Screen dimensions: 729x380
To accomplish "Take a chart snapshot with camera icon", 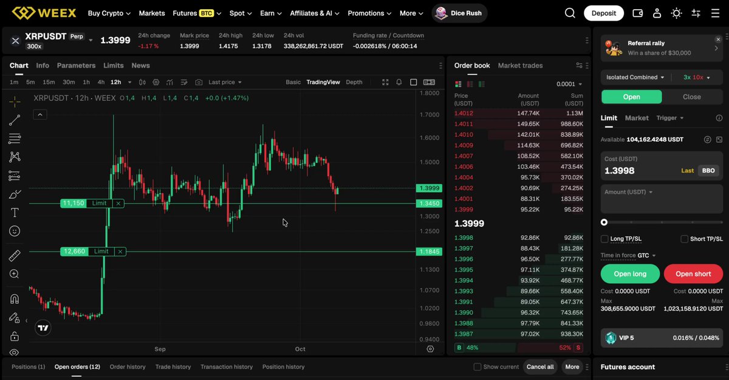I will coord(199,82).
